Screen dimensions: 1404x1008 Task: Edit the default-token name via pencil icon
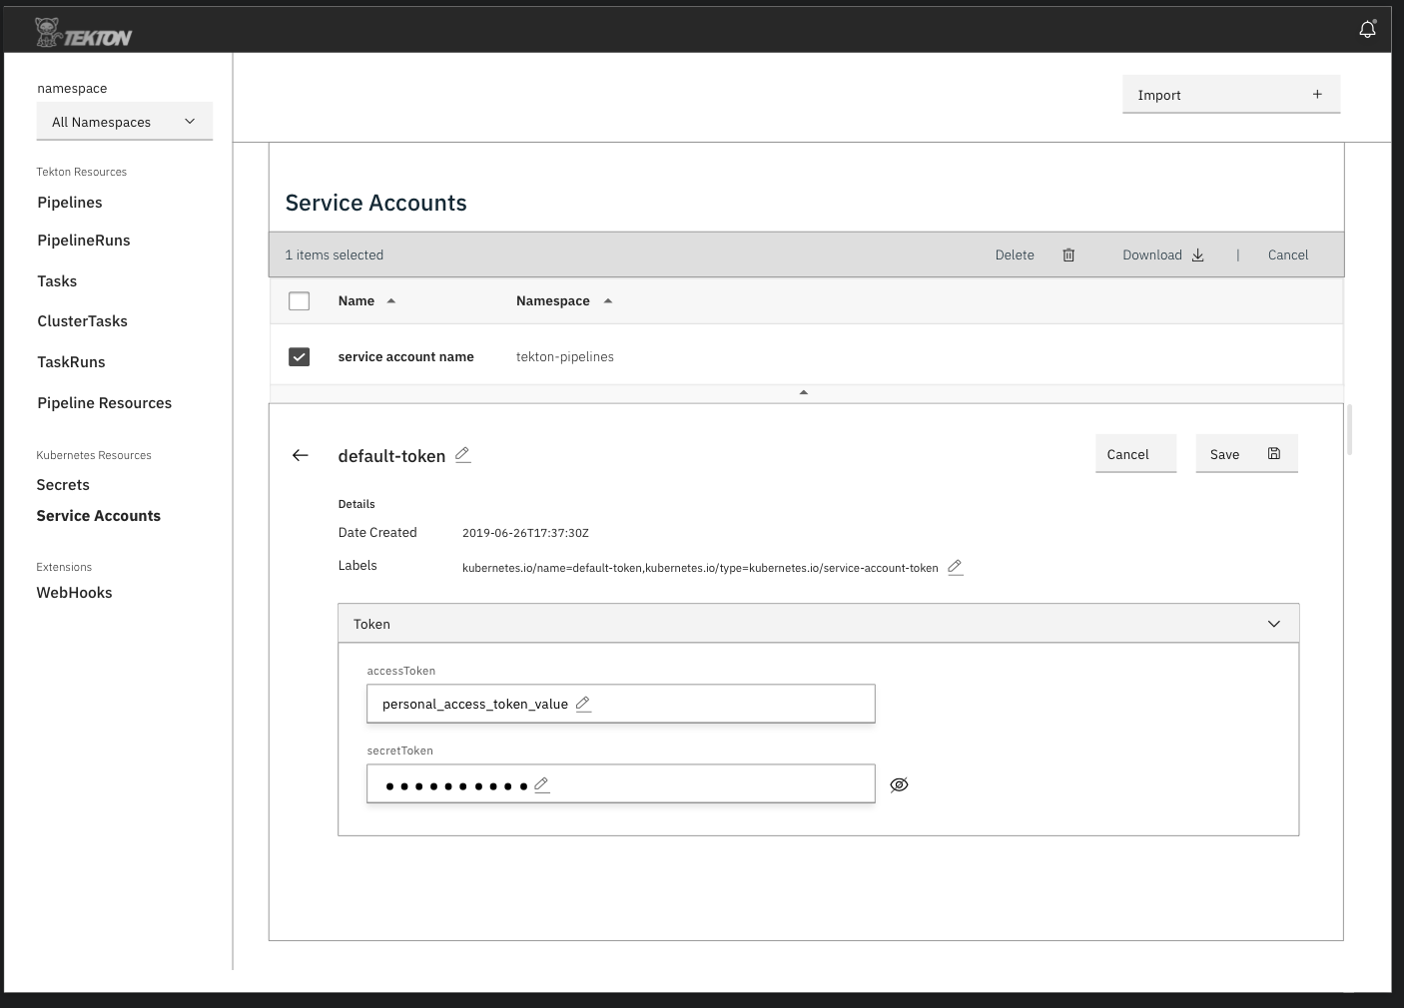pyautogui.click(x=462, y=455)
